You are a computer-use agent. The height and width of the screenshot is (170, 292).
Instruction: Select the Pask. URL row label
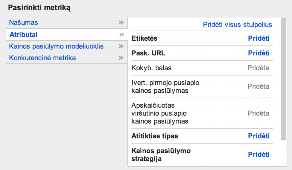click(x=149, y=53)
